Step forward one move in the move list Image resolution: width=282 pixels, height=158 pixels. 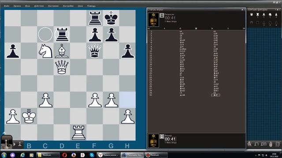pos(228,28)
